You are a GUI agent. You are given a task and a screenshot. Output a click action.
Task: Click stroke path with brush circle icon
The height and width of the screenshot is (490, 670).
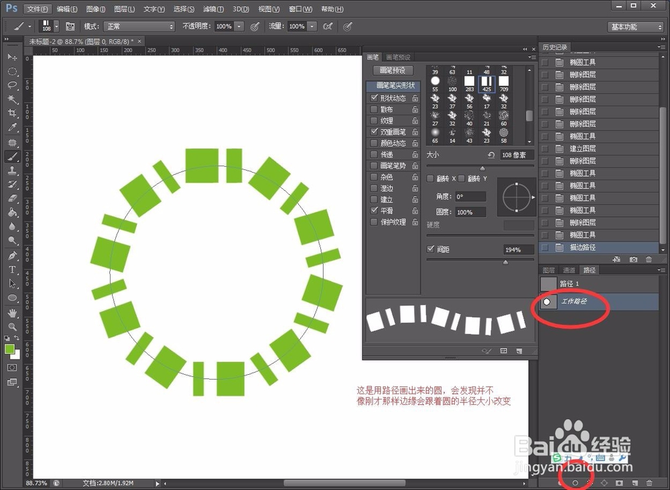tap(575, 483)
